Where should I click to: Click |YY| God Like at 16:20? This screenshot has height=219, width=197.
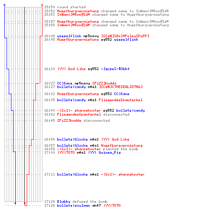point(71,69)
